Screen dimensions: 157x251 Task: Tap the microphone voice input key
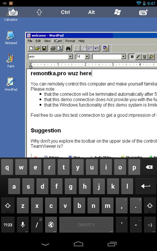pos(23,225)
